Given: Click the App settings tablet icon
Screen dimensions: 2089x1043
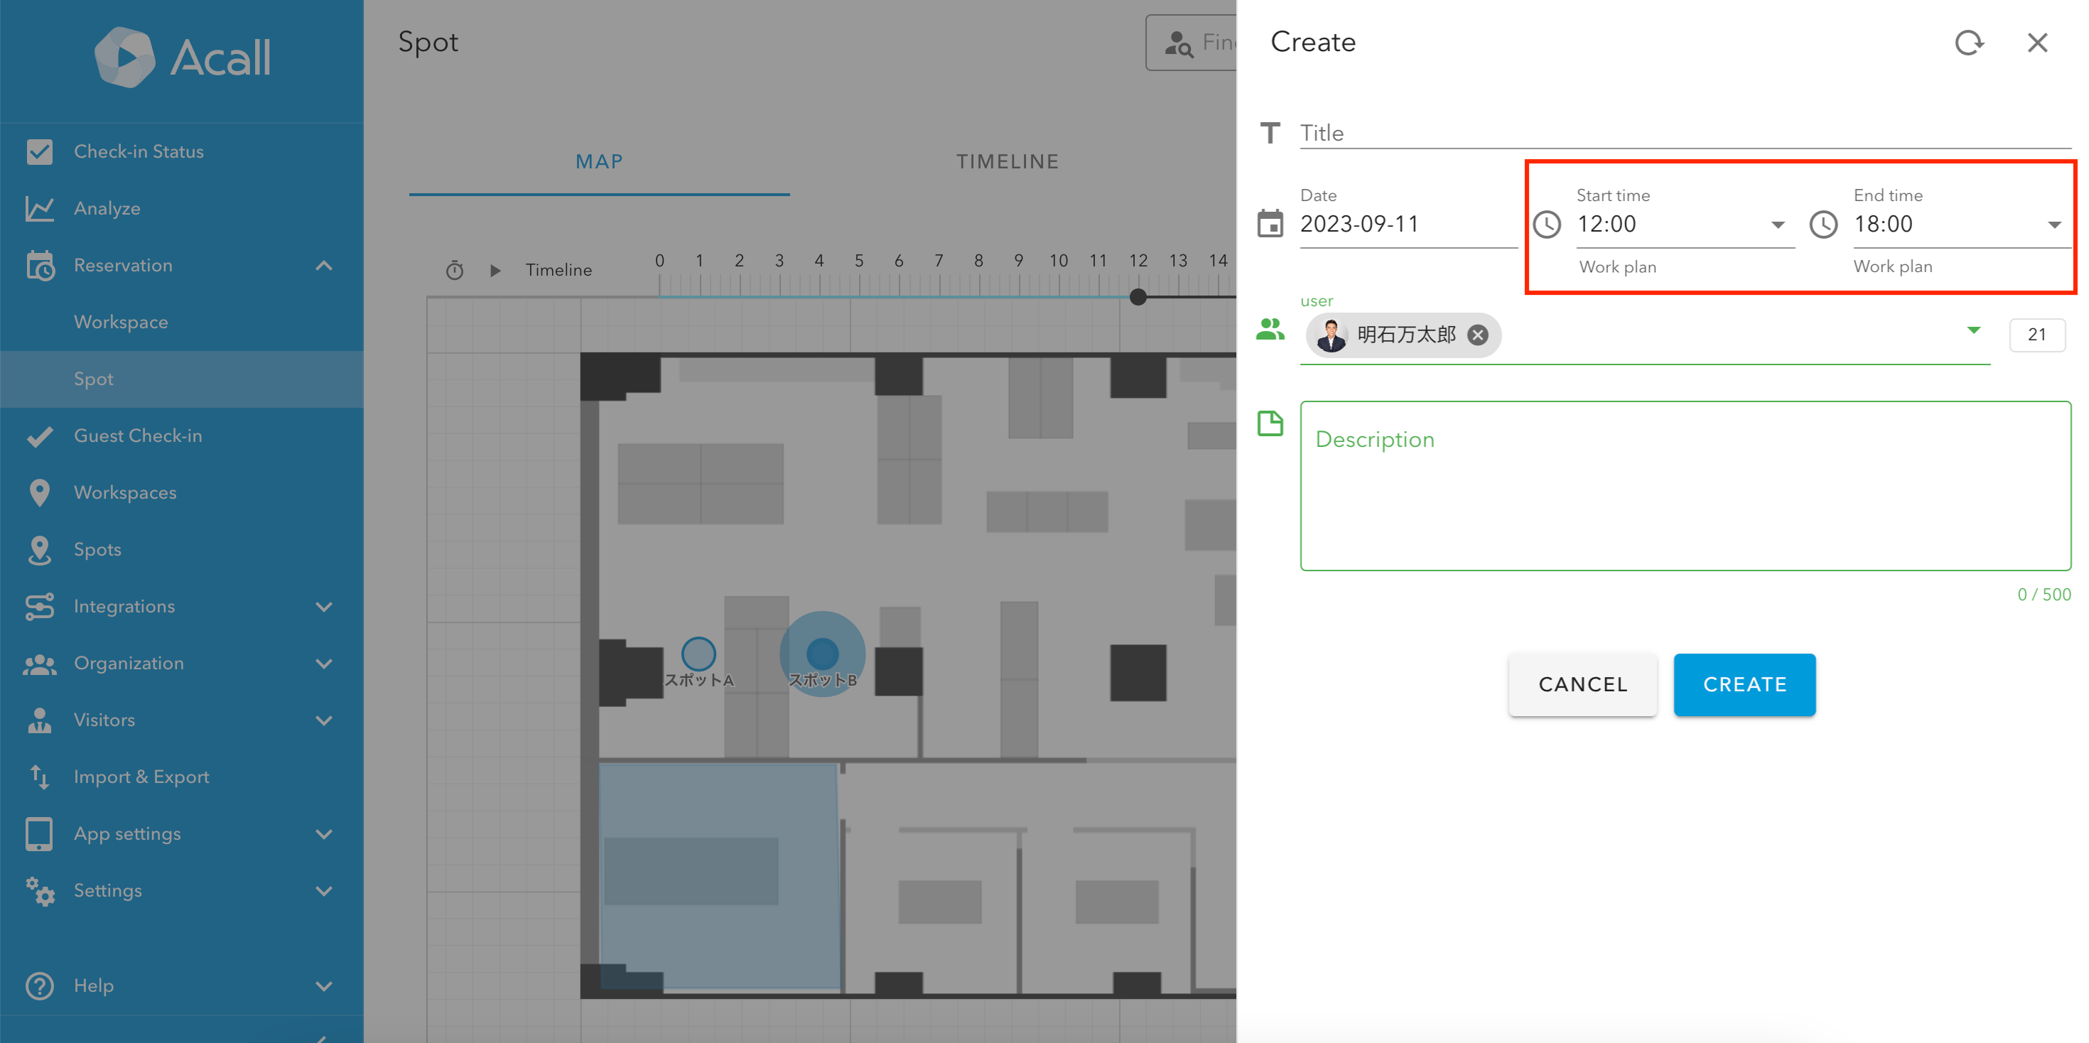Looking at the screenshot, I should coord(39,833).
